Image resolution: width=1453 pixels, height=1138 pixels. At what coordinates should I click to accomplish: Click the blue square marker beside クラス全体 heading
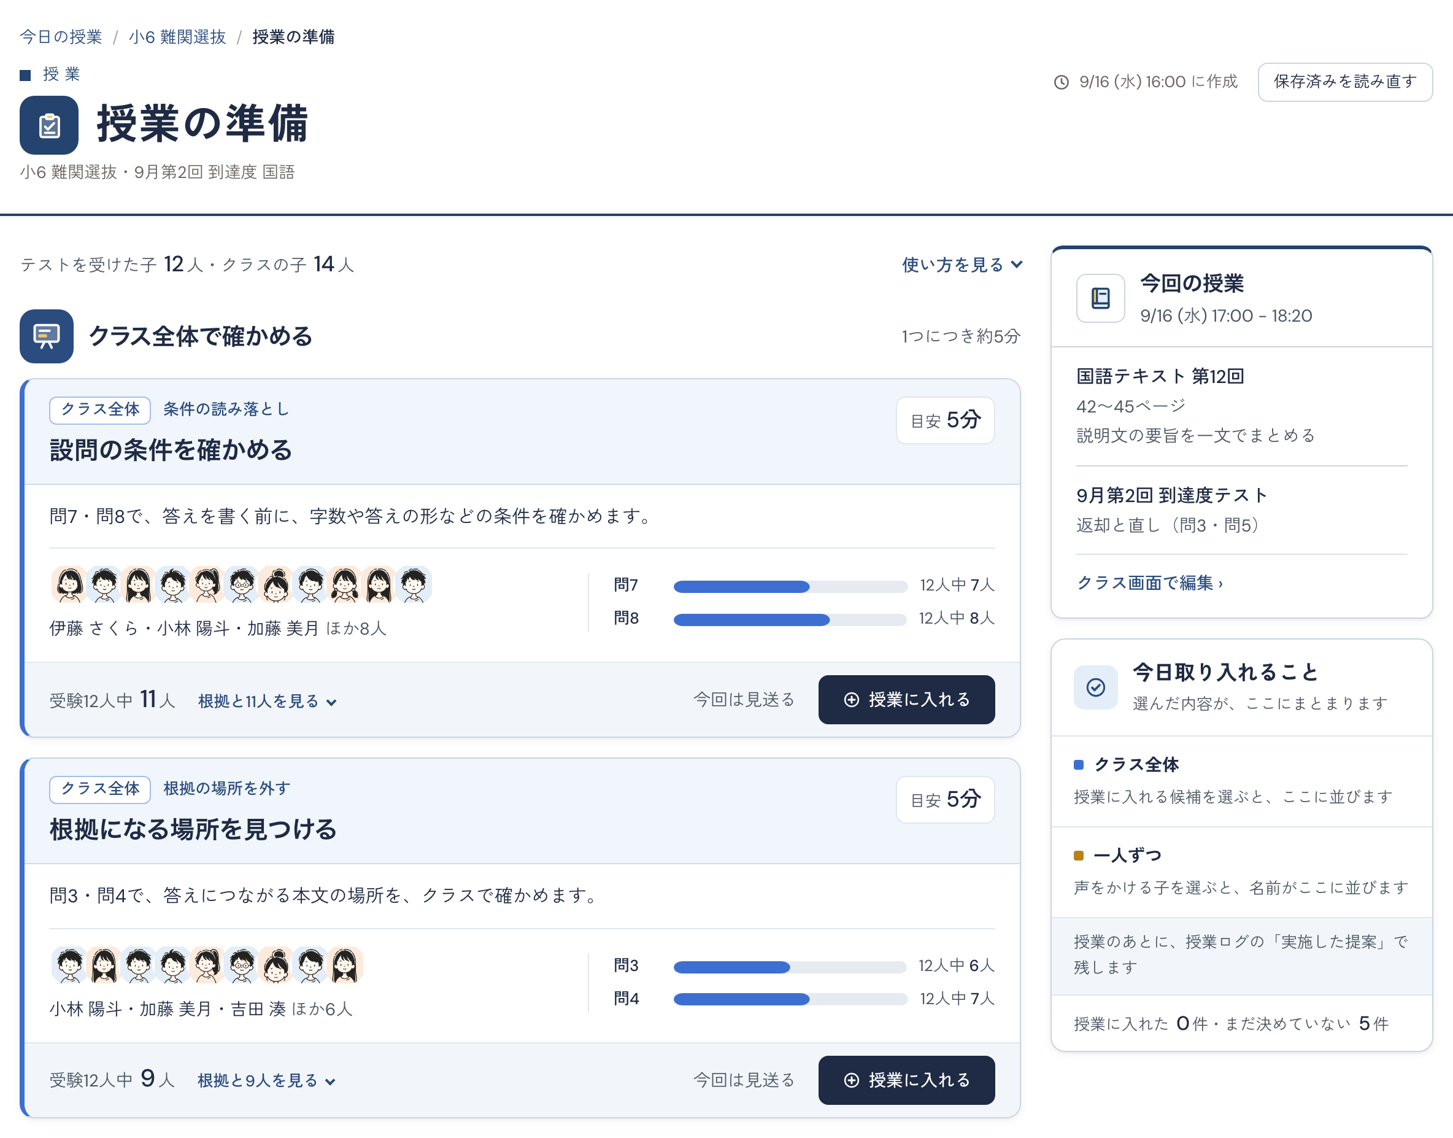pyautogui.click(x=1079, y=764)
